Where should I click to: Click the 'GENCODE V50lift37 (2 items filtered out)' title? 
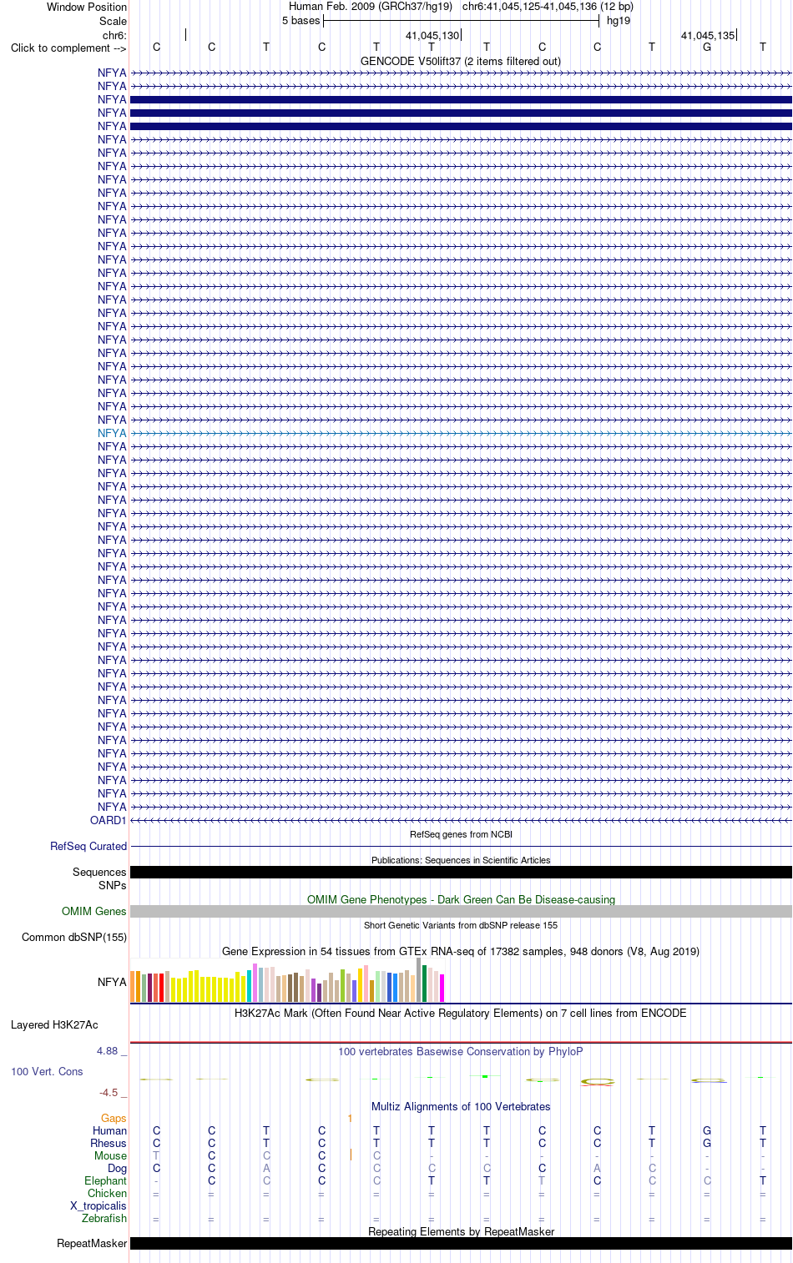pos(461,61)
